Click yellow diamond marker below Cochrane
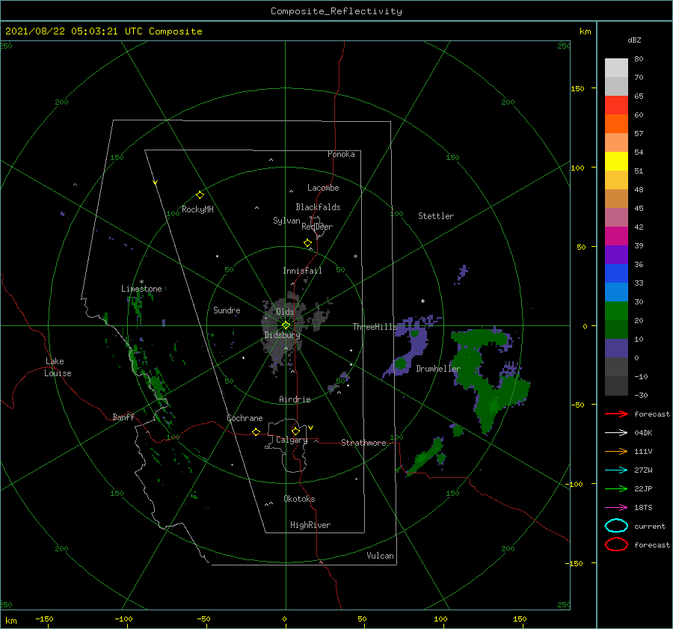673x629 pixels. point(256,432)
